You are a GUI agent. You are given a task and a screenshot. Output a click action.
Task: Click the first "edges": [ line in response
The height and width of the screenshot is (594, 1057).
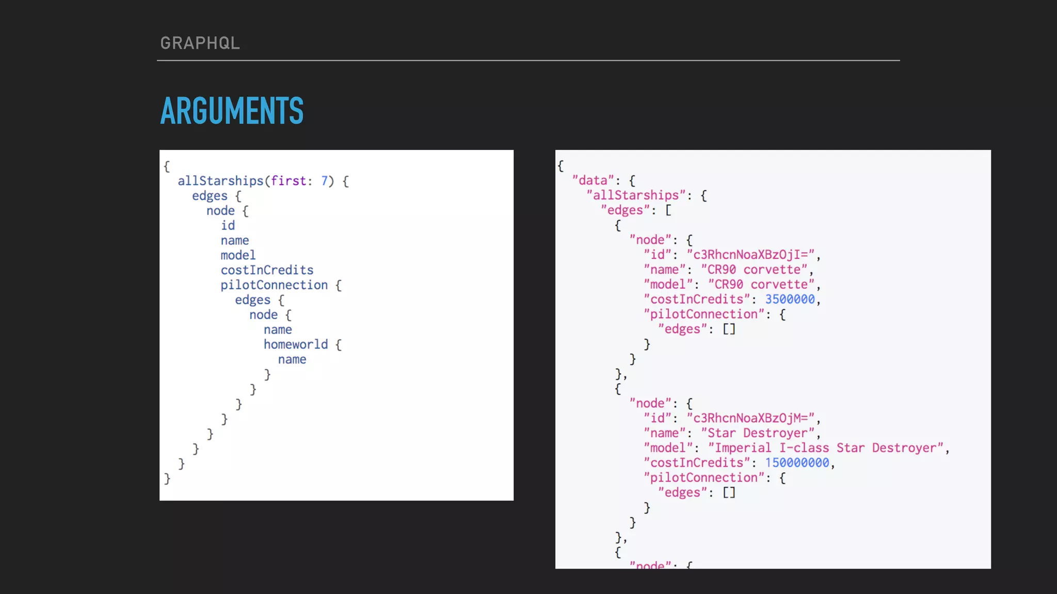(x=636, y=210)
